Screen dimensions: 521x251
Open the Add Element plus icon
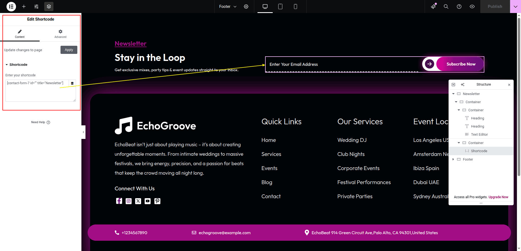pyautogui.click(x=24, y=6)
